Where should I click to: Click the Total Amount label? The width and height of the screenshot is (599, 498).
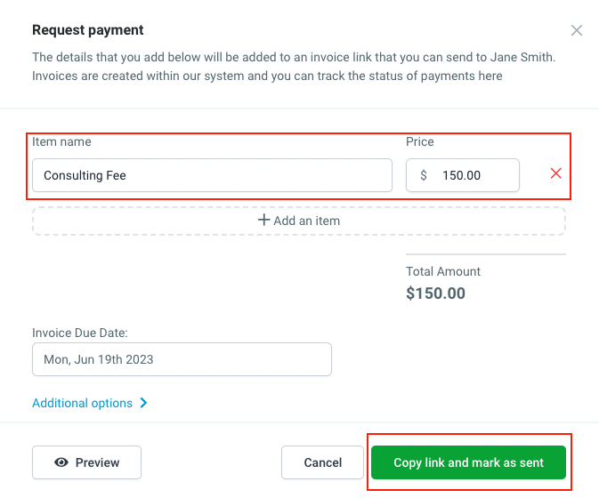coord(443,271)
